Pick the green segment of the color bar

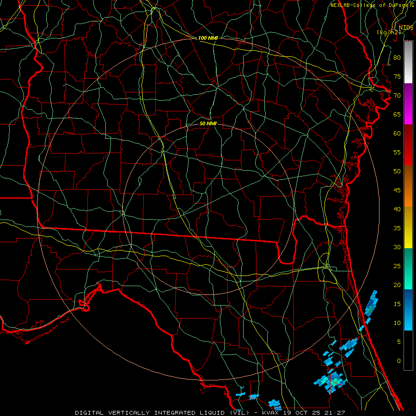pyautogui.click(x=408, y=269)
